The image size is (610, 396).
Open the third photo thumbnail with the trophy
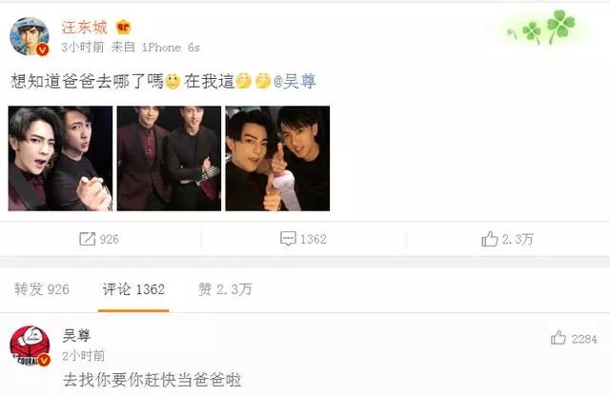(x=277, y=159)
